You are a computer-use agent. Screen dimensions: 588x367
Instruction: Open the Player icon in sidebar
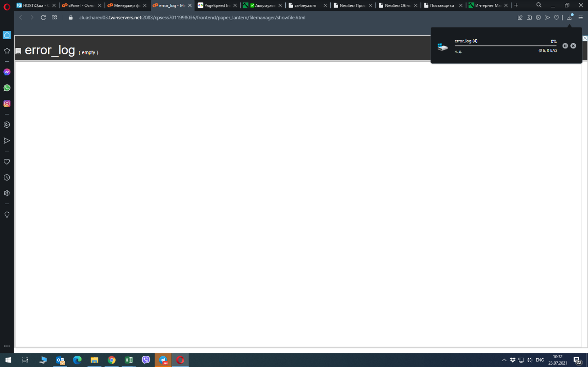pyautogui.click(x=7, y=125)
